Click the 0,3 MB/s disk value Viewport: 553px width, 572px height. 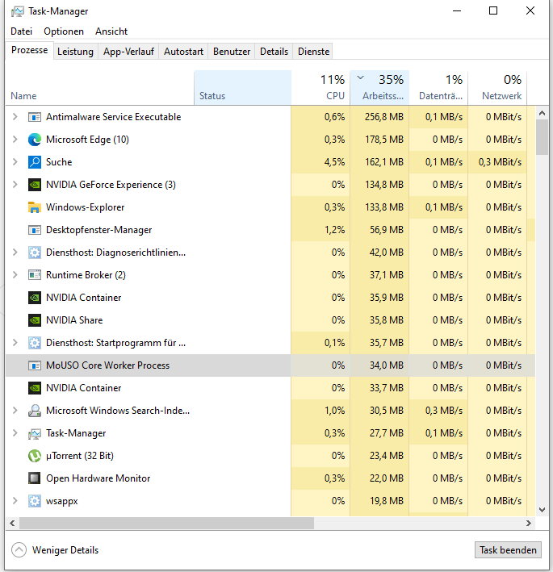pos(444,411)
